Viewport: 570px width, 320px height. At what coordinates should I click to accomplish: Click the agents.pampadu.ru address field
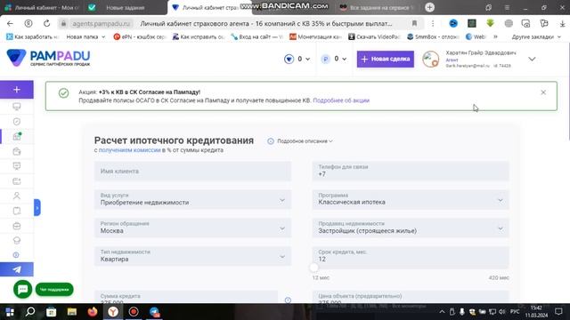(x=101, y=24)
